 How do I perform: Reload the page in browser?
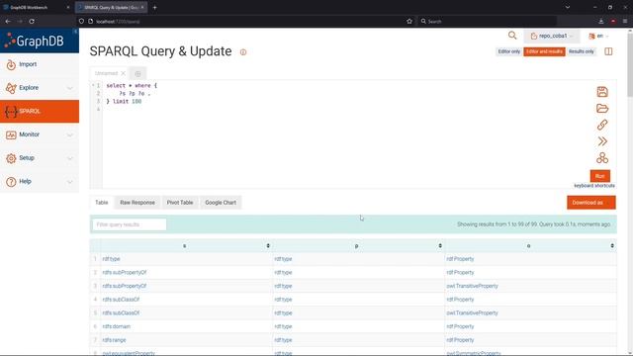pyautogui.click(x=32, y=21)
